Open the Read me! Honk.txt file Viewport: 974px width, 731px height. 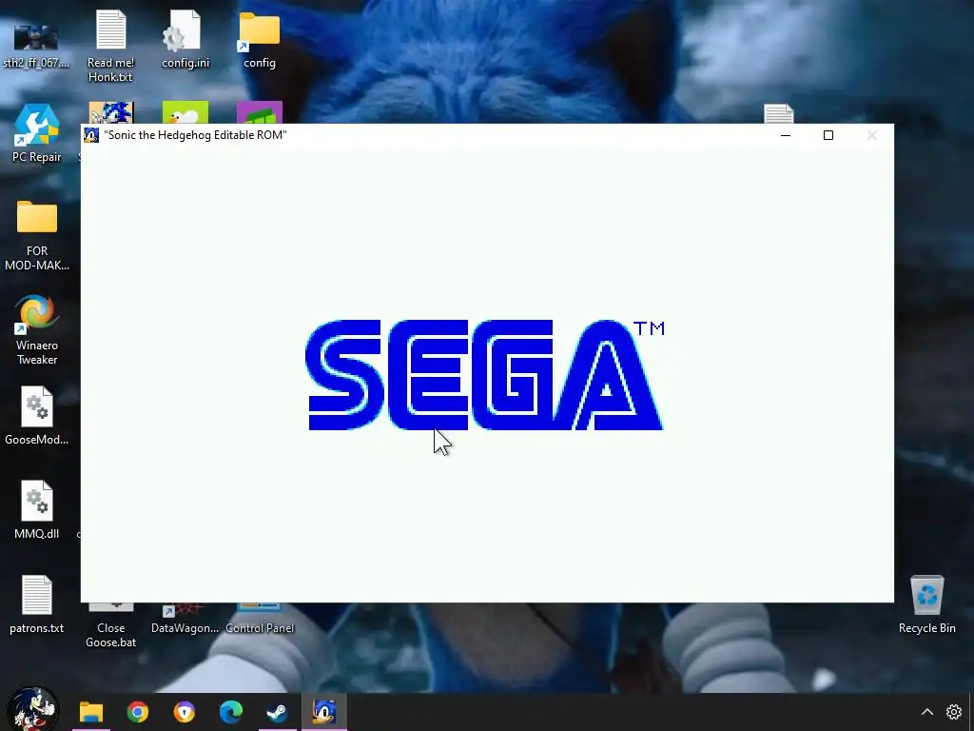click(110, 47)
